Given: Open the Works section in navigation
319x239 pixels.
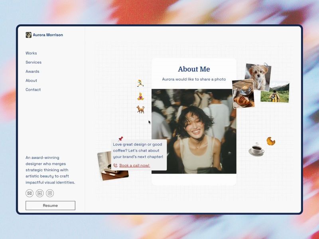Looking at the screenshot, I should click(31, 53).
